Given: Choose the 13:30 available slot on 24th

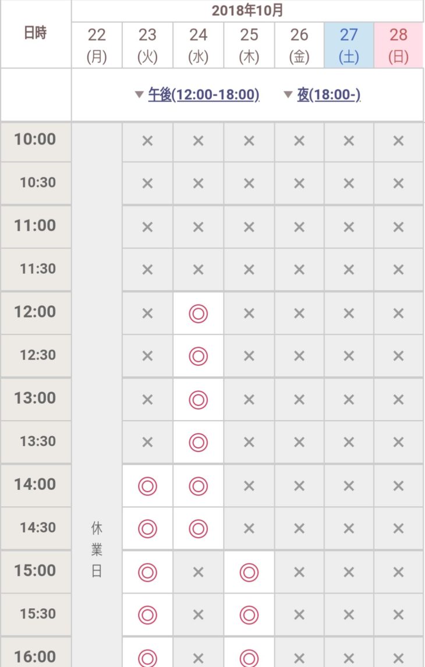Looking at the screenshot, I should [198, 442].
